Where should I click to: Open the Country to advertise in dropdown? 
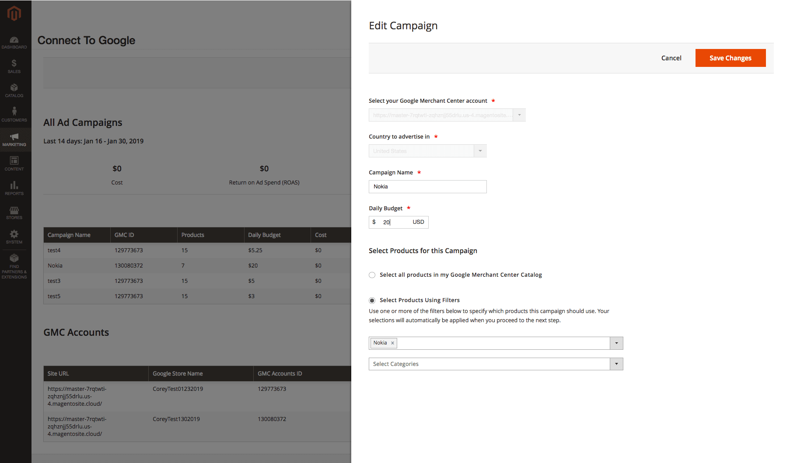480,151
